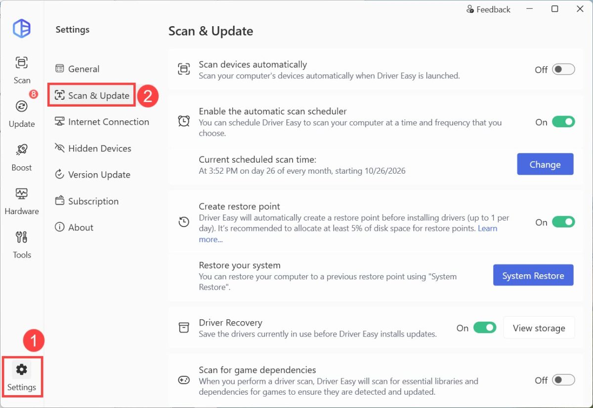Open the Tools section
Image resolution: width=593 pixels, height=408 pixels.
pos(22,245)
